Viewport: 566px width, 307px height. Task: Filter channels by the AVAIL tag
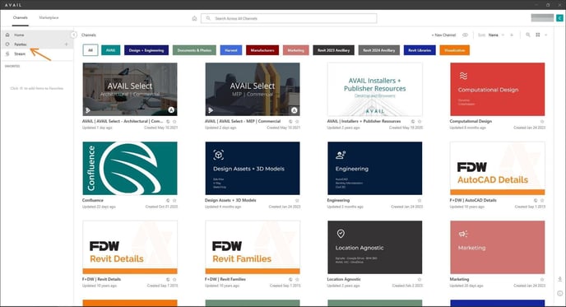(x=110, y=50)
